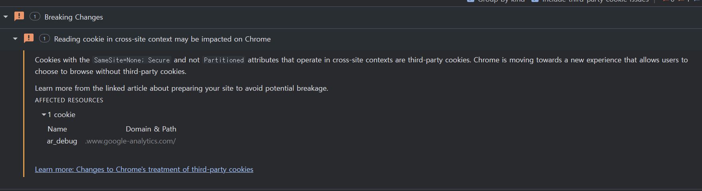Click the AFFECTED RESOURCES section label
The width and height of the screenshot is (702, 191).
pyautogui.click(x=69, y=100)
